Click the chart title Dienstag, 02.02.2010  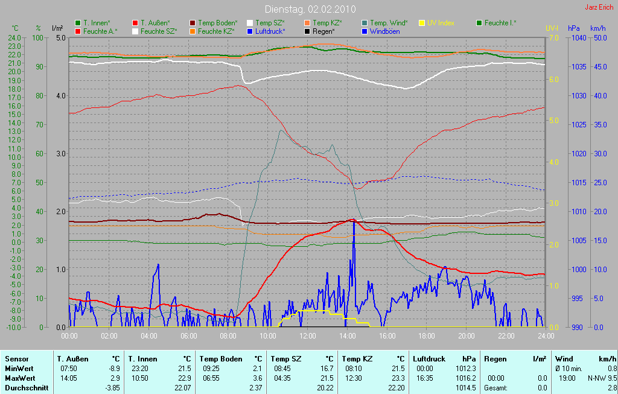coord(310,10)
